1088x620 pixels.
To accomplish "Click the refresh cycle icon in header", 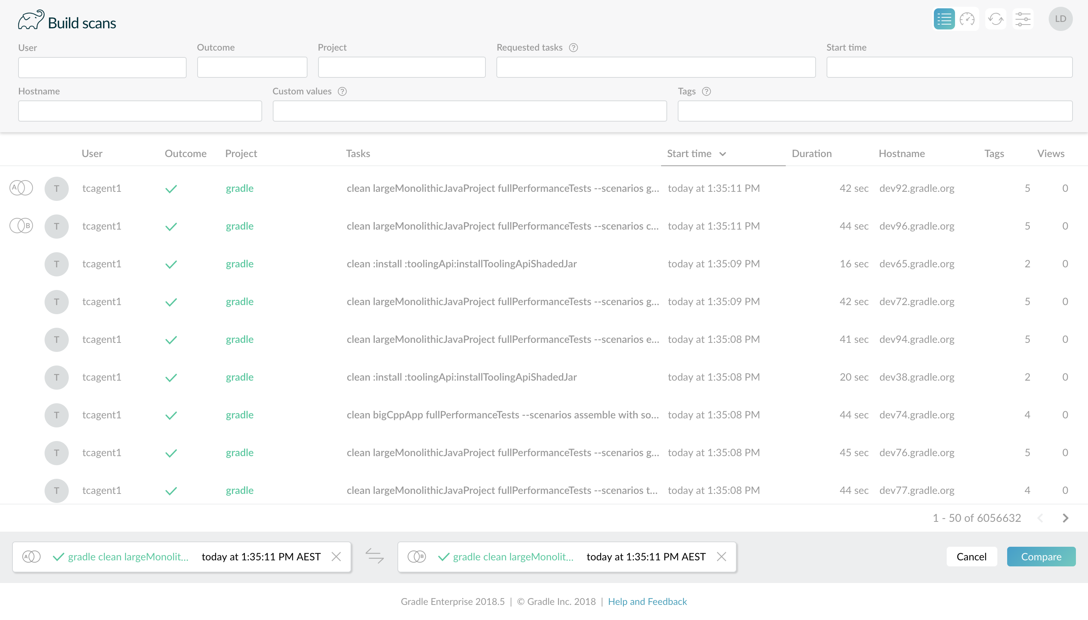I will (995, 19).
